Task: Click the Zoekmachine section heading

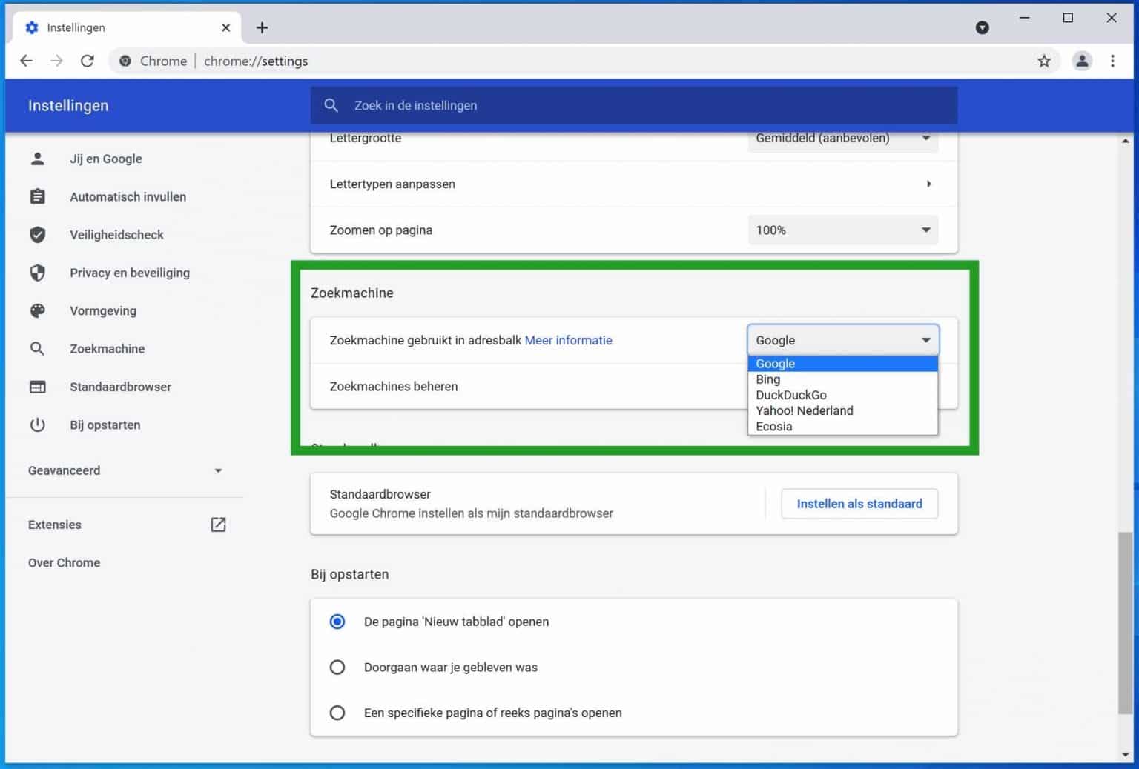Action: 352,293
